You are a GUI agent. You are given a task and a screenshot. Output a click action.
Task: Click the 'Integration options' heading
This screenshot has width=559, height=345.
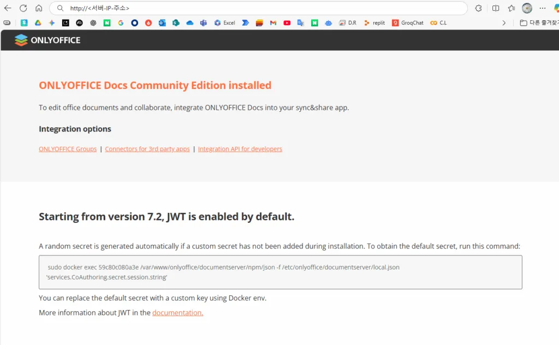click(75, 129)
